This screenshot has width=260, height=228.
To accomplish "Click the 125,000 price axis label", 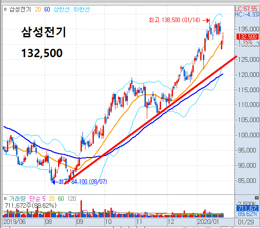I will 248,59.
